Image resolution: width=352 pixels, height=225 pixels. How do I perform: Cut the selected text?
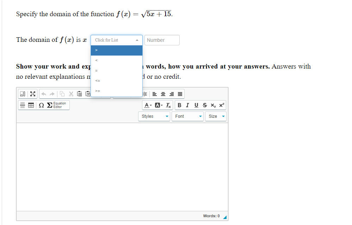point(71,94)
